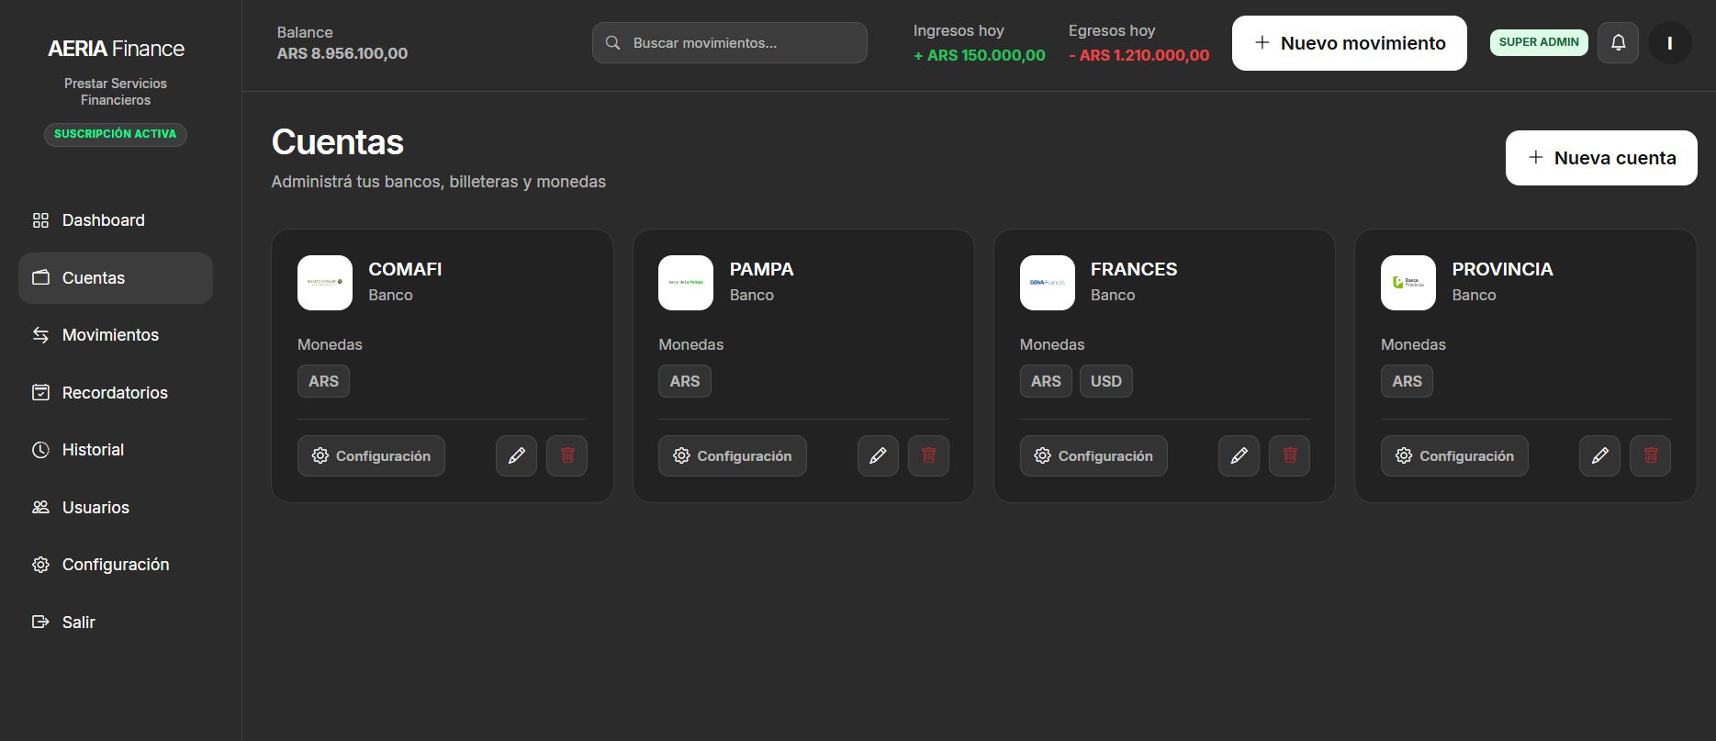
Task: Click the balance amount ARS 8.956.100,00
Action: 342,53
